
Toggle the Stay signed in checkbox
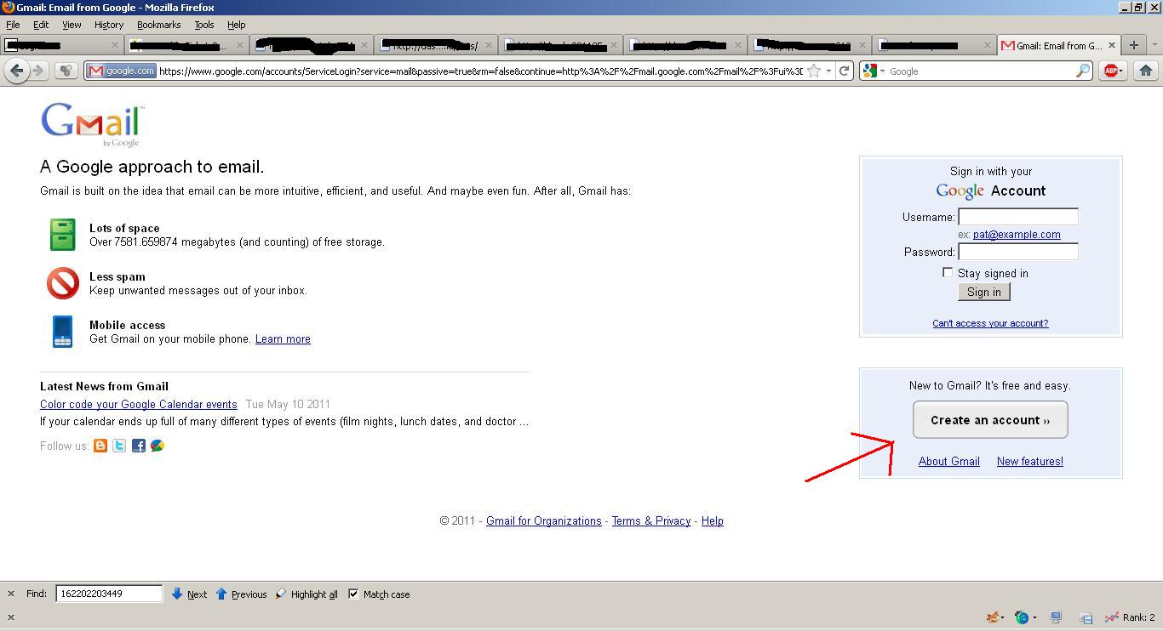948,272
